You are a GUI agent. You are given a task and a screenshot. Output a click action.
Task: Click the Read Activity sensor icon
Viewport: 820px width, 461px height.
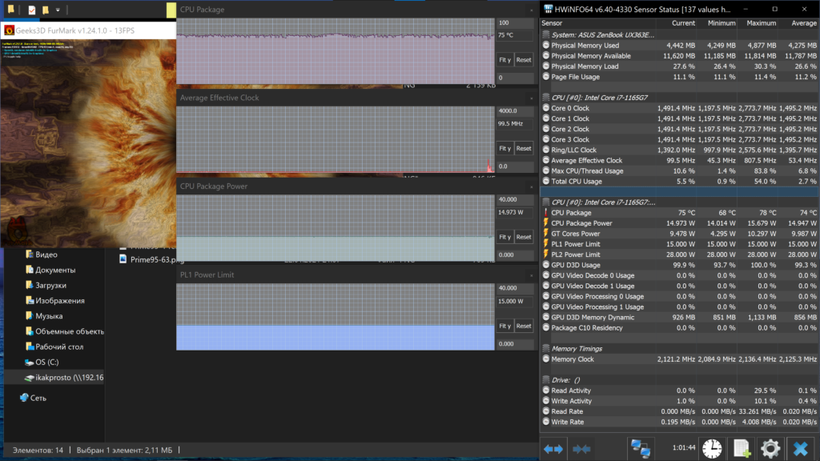click(546, 391)
